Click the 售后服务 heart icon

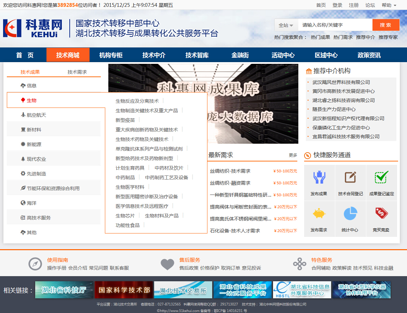pyautogui.click(x=167, y=264)
